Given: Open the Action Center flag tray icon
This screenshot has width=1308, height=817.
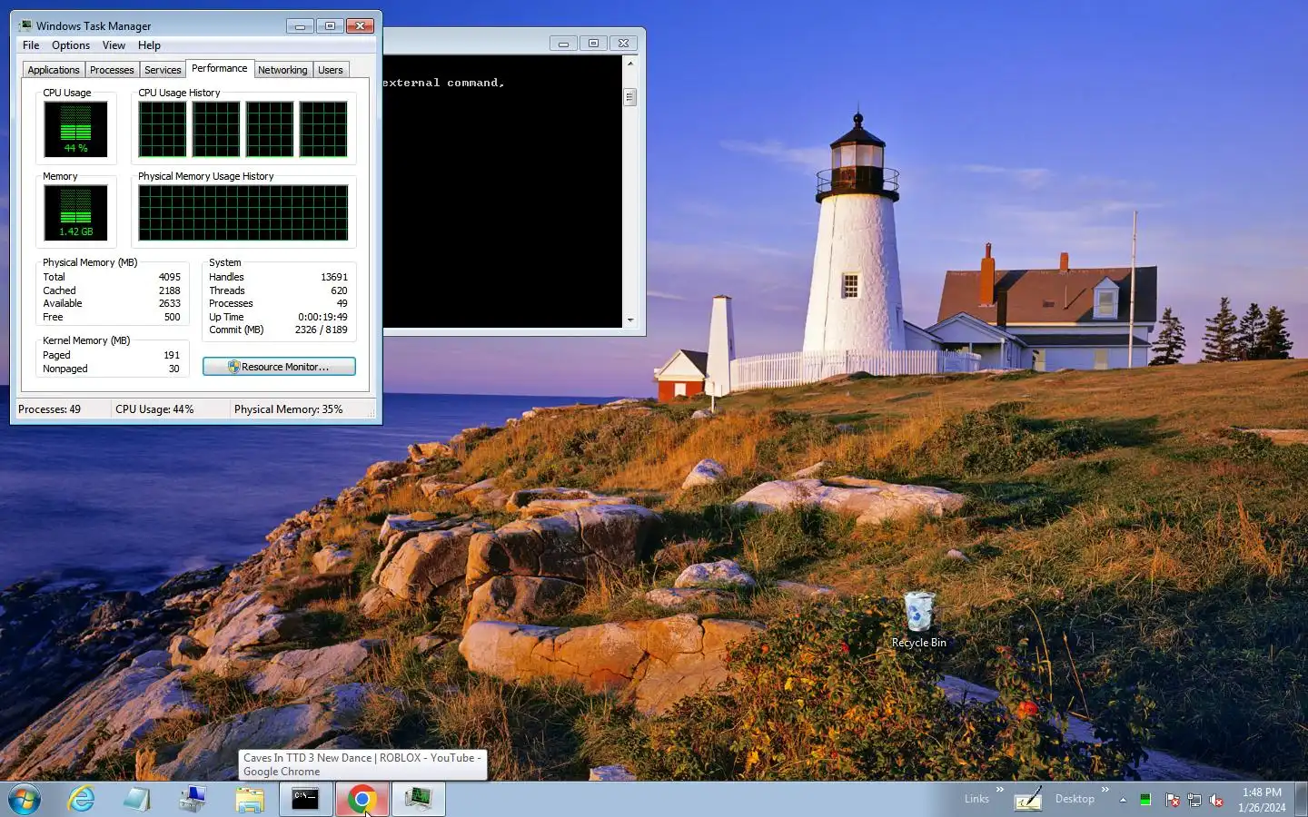Looking at the screenshot, I should coord(1172,800).
